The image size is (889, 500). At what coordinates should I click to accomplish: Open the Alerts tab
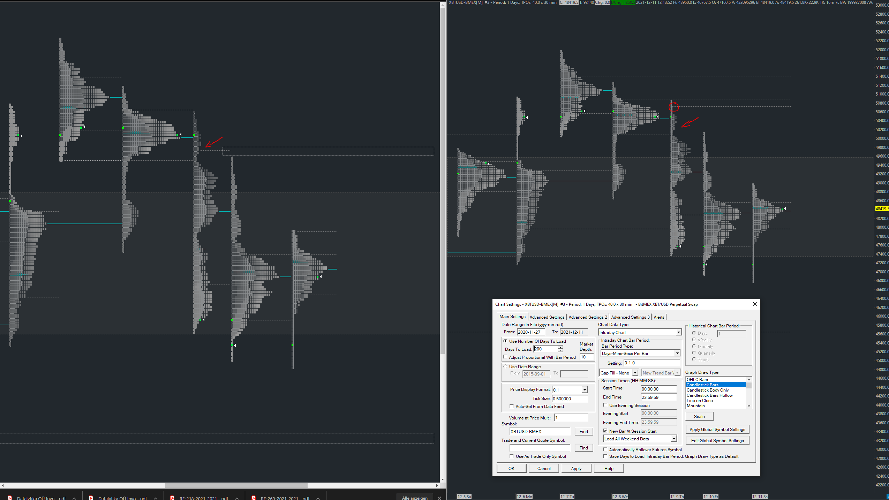tap(659, 317)
